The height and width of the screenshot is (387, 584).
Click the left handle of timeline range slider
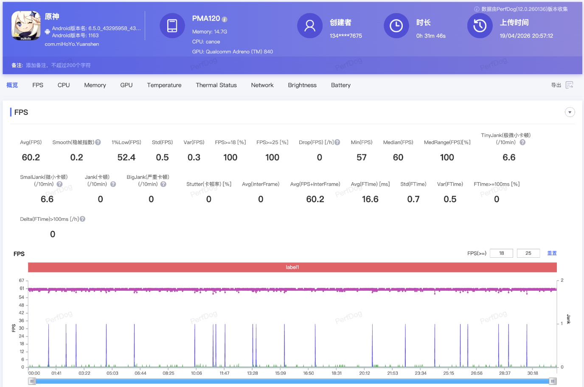tap(32, 381)
